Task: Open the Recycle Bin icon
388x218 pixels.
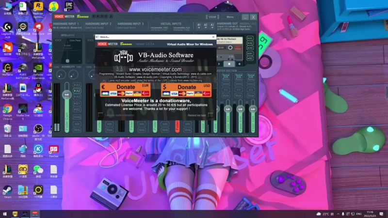Action: pyautogui.click(x=7, y=130)
